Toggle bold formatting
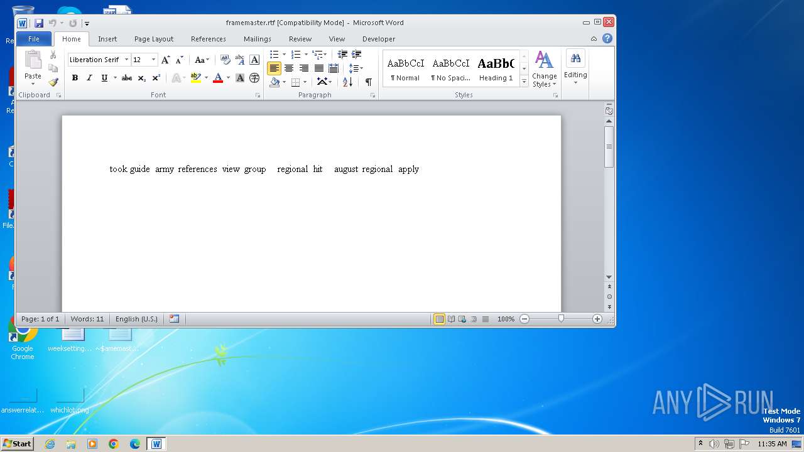The image size is (804, 452). coord(75,78)
